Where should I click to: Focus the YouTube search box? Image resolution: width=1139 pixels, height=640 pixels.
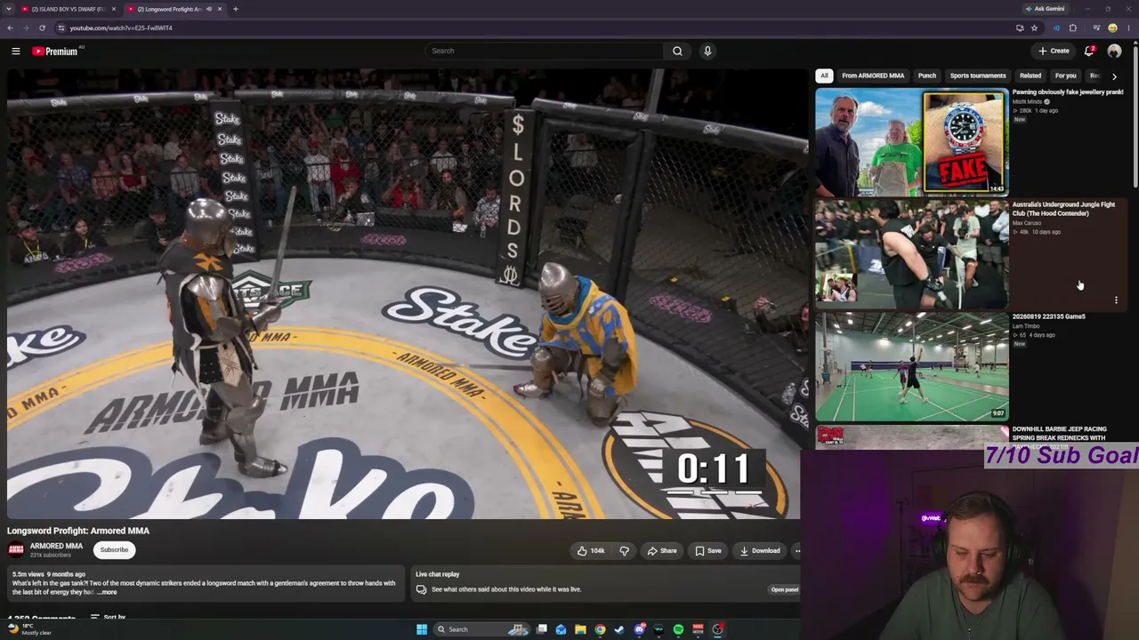click(x=545, y=51)
